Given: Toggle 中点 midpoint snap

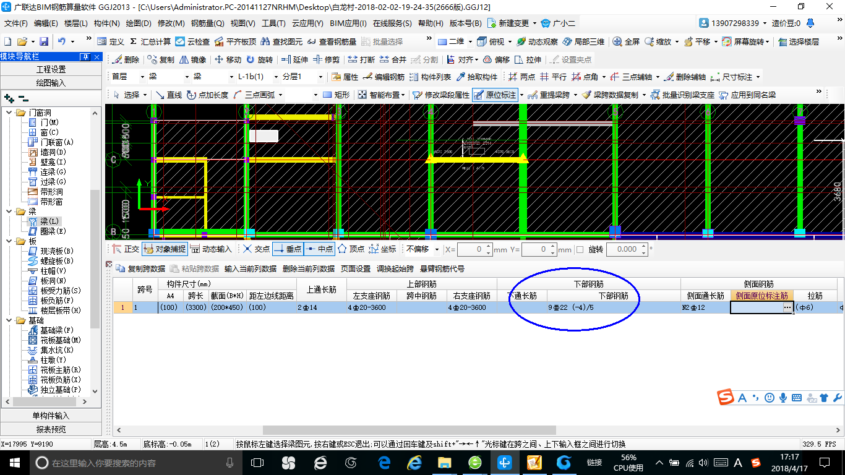Looking at the screenshot, I should (319, 249).
